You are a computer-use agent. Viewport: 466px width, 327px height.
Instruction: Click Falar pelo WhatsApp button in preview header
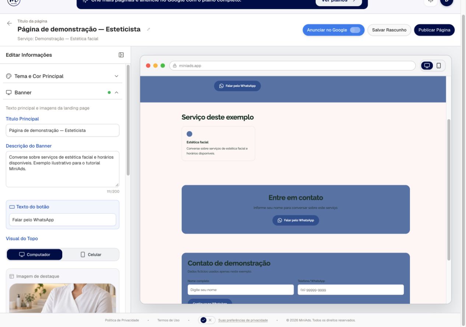(x=237, y=86)
